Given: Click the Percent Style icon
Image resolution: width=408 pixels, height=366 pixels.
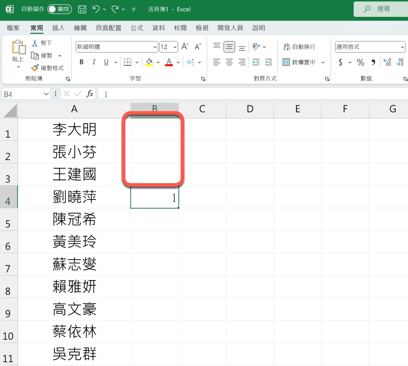Looking at the screenshot, I should tap(360, 62).
